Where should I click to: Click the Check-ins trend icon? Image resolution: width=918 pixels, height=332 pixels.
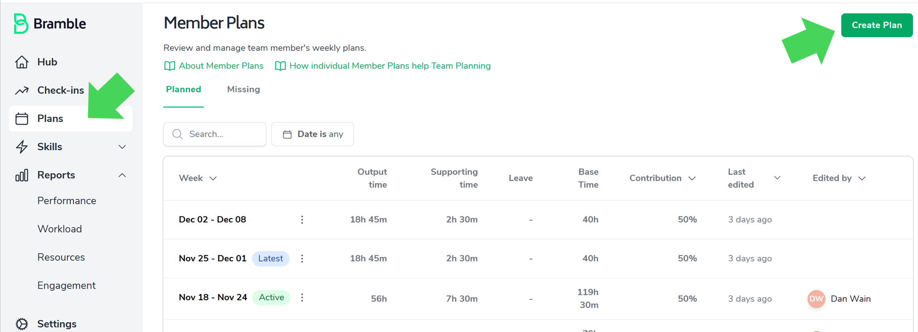pyautogui.click(x=22, y=90)
